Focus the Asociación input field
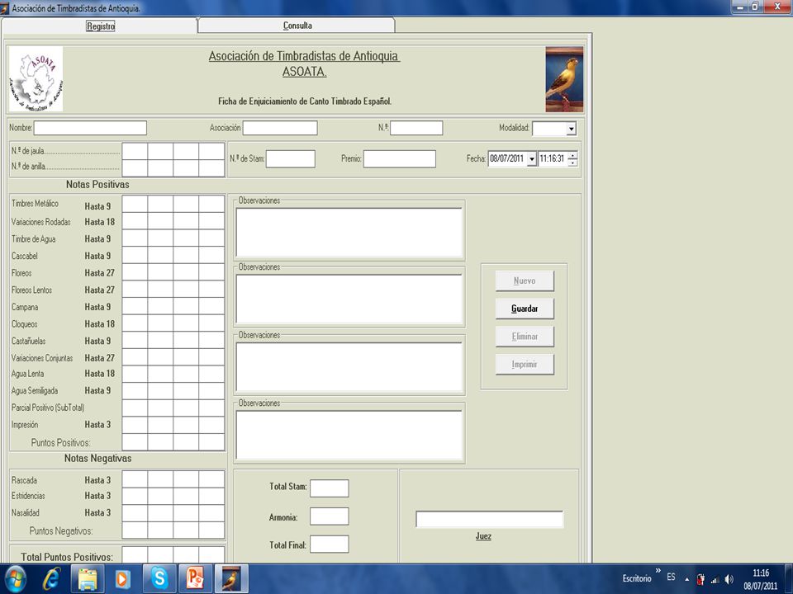 pyautogui.click(x=280, y=128)
